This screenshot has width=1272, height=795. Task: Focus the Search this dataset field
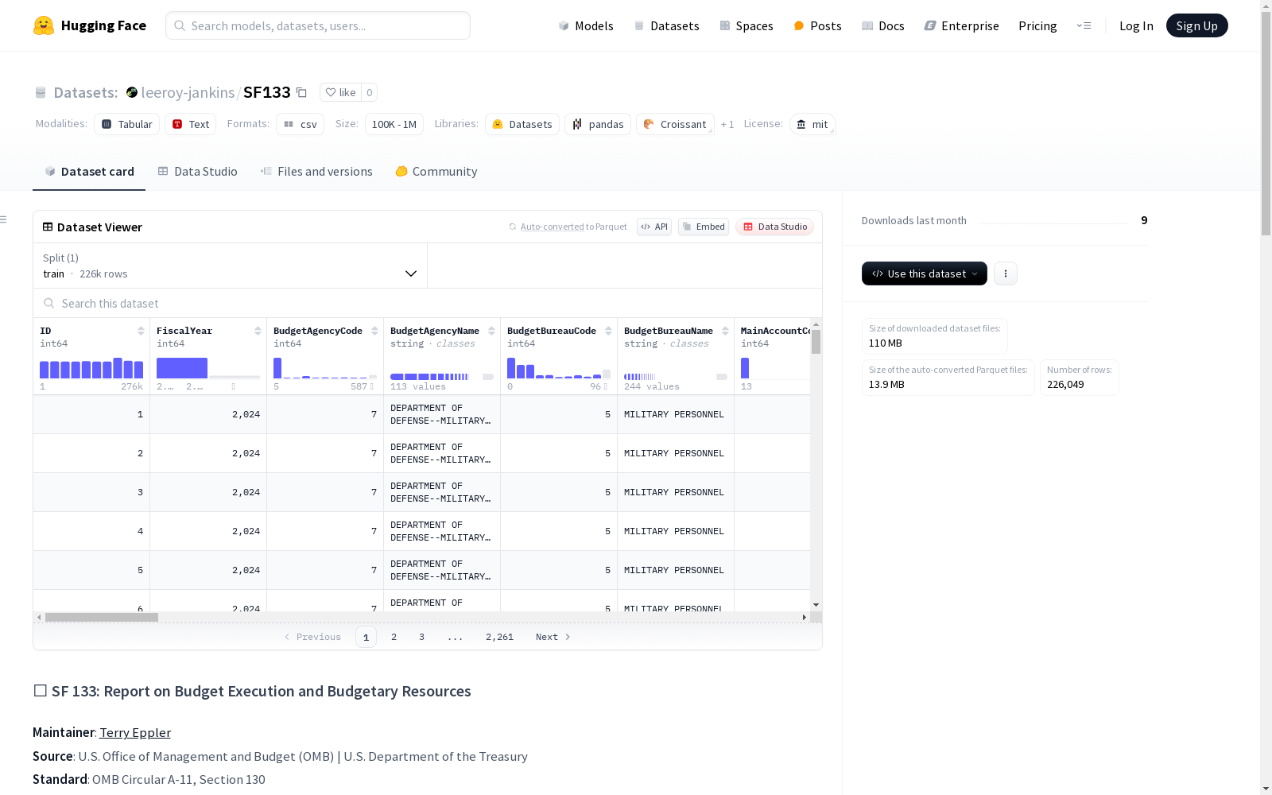coord(428,304)
